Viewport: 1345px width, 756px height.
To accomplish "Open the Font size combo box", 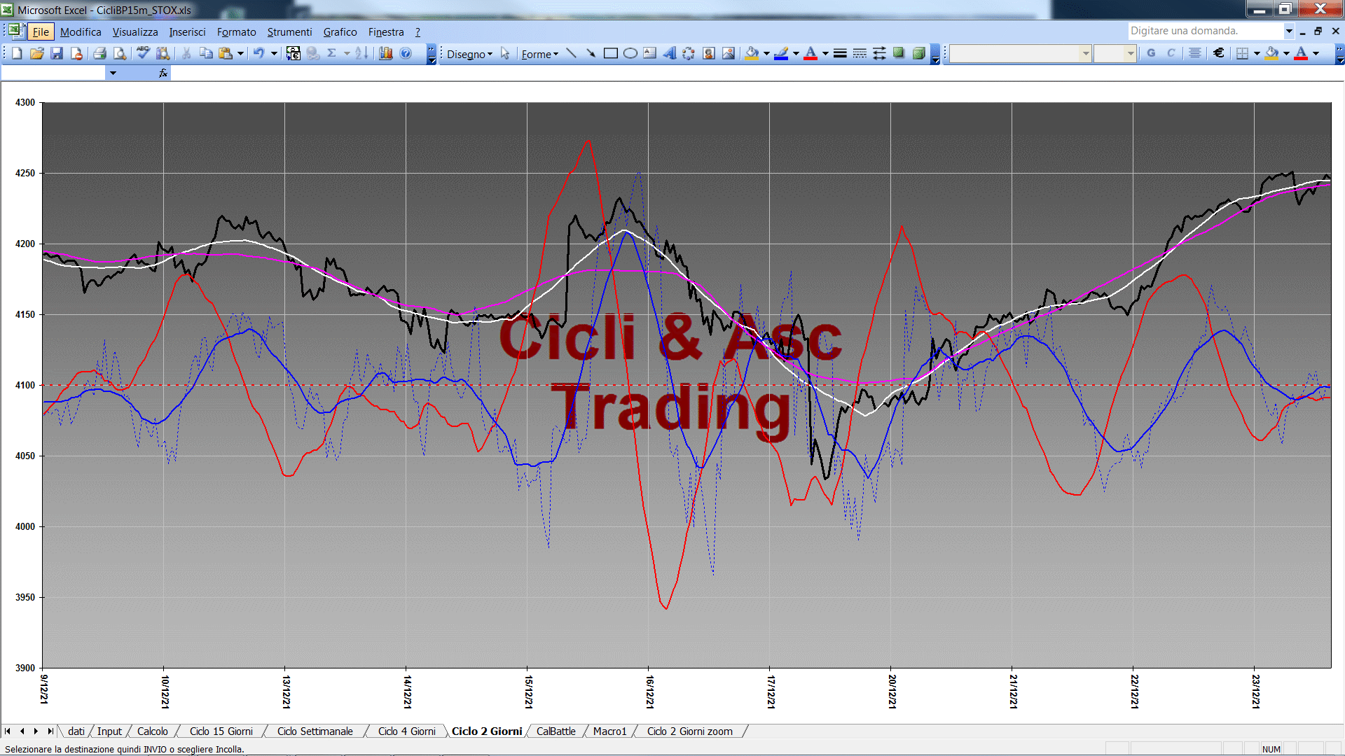I will point(1115,53).
